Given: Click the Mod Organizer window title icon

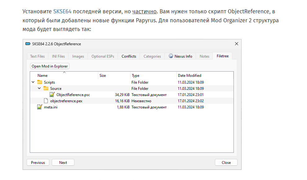Looking at the screenshot, I should click(x=28, y=44).
